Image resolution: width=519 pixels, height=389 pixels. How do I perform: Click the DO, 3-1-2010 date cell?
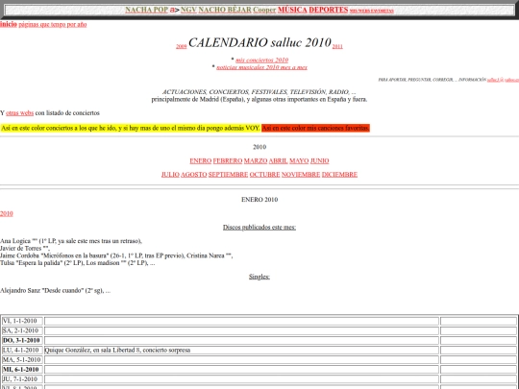point(22,340)
